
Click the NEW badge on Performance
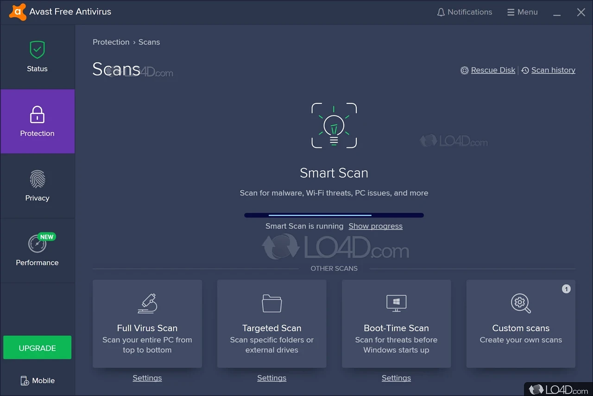(x=47, y=237)
